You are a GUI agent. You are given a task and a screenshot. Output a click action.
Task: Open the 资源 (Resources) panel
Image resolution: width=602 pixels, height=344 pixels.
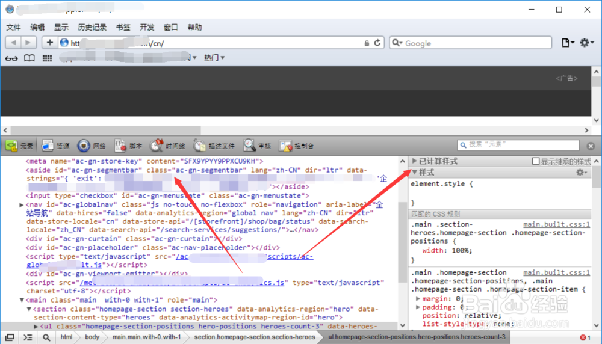tap(55, 146)
